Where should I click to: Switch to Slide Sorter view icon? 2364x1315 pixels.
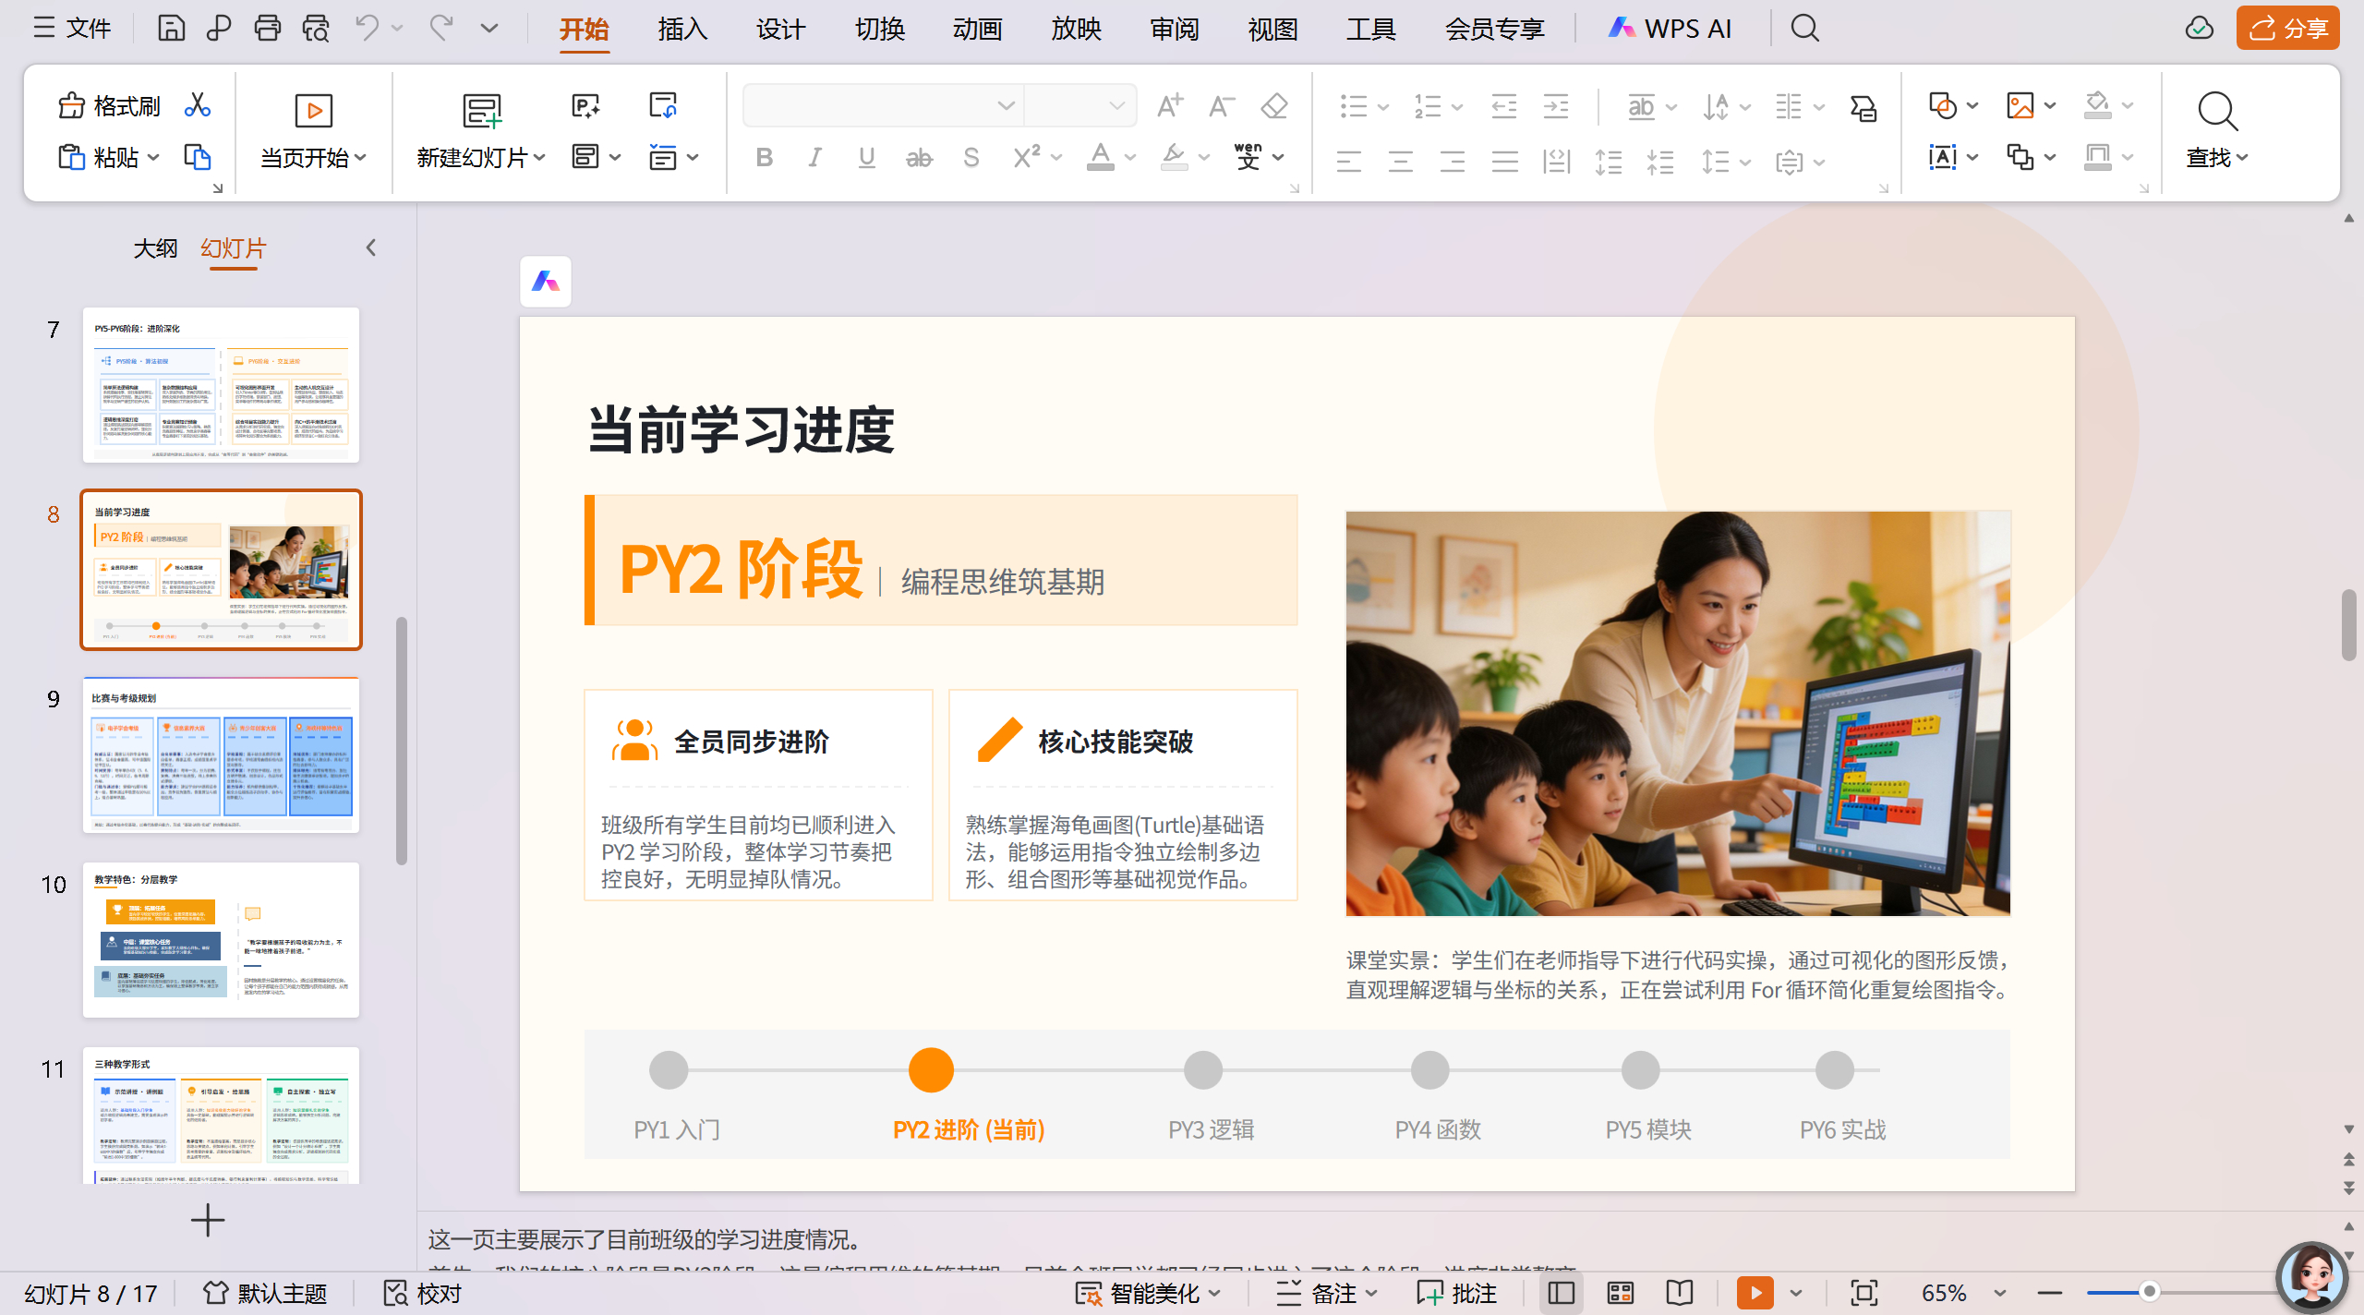click(x=1621, y=1293)
